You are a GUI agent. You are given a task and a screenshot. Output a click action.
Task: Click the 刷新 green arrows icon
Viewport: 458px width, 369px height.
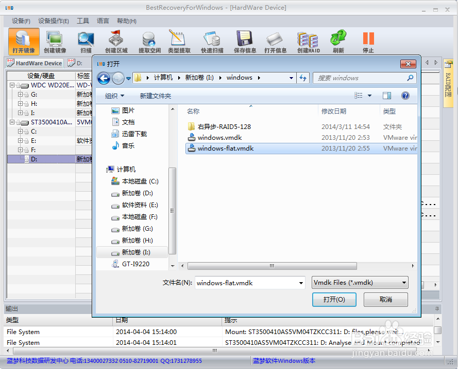338,42
